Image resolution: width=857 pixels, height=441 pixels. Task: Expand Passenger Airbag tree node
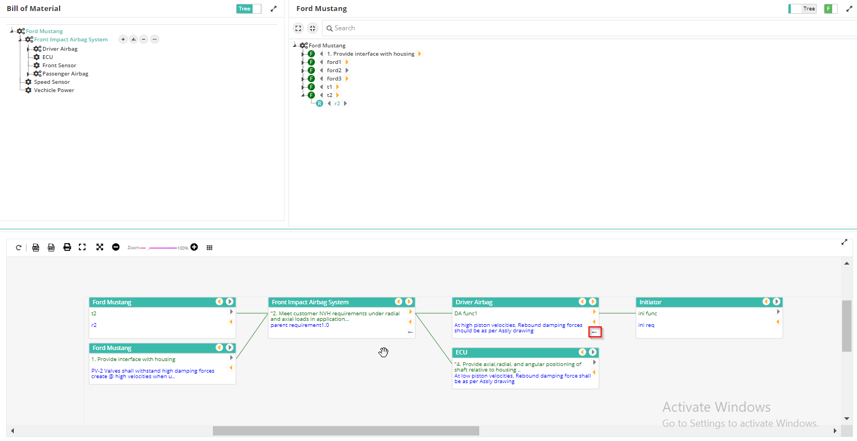[29, 74]
